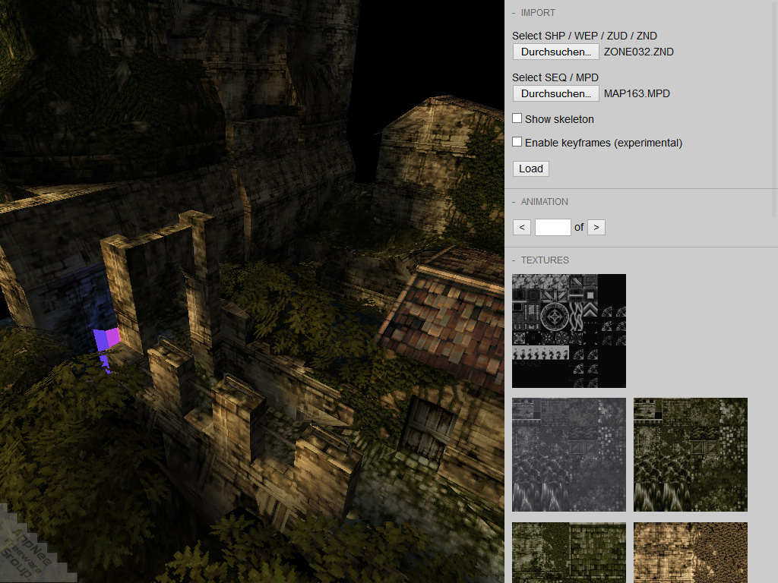Collapse the IMPORT section header
This screenshot has width=778, height=583.
[x=533, y=13]
